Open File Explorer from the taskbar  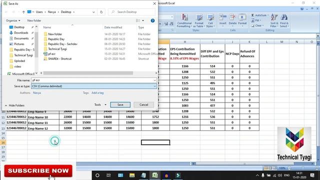(132, 175)
